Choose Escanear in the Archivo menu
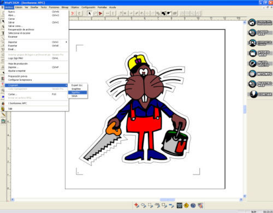This screenshot has width=273, height=213. click(37, 37)
